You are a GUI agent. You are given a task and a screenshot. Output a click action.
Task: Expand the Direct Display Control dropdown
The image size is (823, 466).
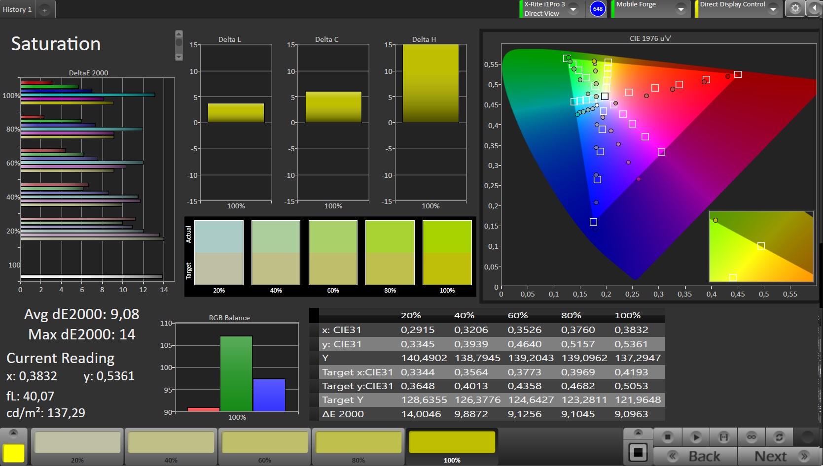pos(773,9)
